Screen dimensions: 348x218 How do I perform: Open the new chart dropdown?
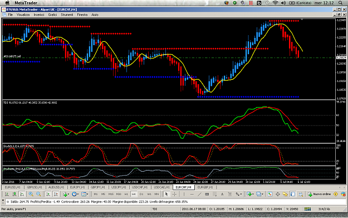(250, 194)
